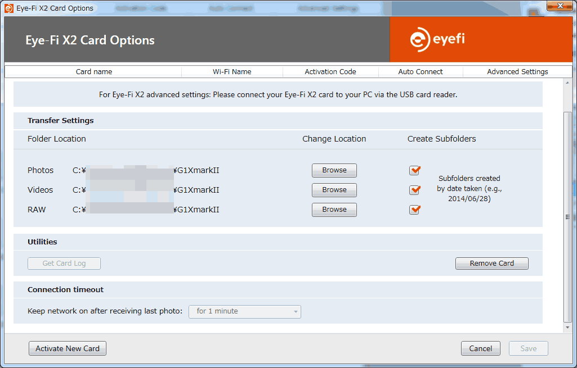
Task: Browse for a new Photos folder location
Action: [334, 170]
